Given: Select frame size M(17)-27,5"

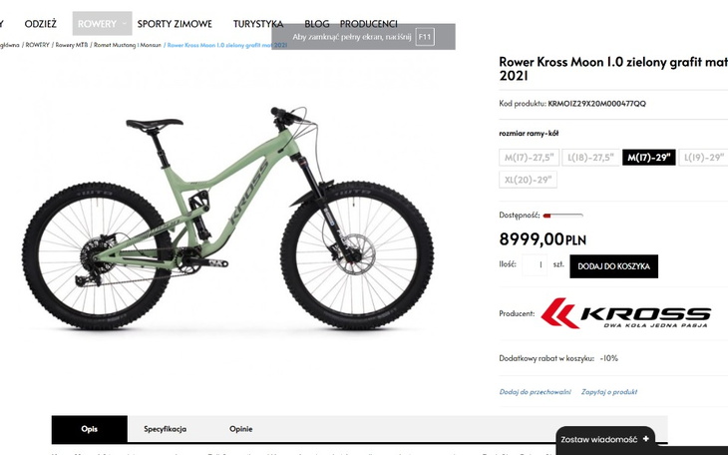Looking at the screenshot, I should tap(530, 157).
